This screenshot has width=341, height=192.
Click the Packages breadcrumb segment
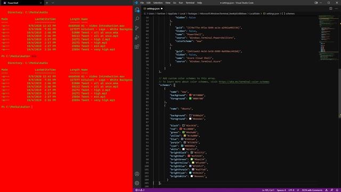193,13
